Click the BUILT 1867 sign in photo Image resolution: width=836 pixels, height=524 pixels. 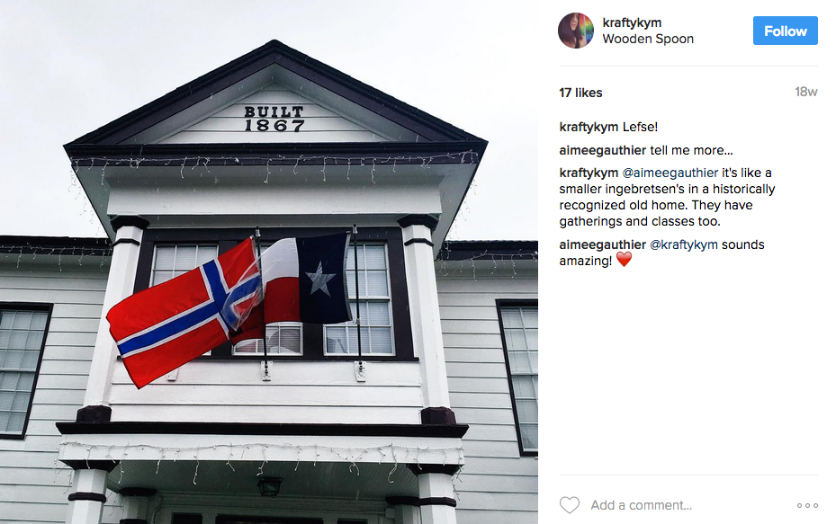coord(274,119)
